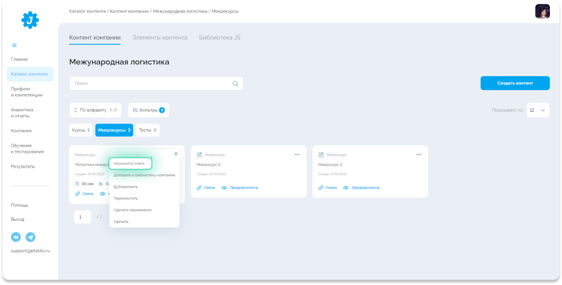Viewport: 562px width, 285px height.
Task: Switch to Элементы контента tab
Action: pos(160,38)
